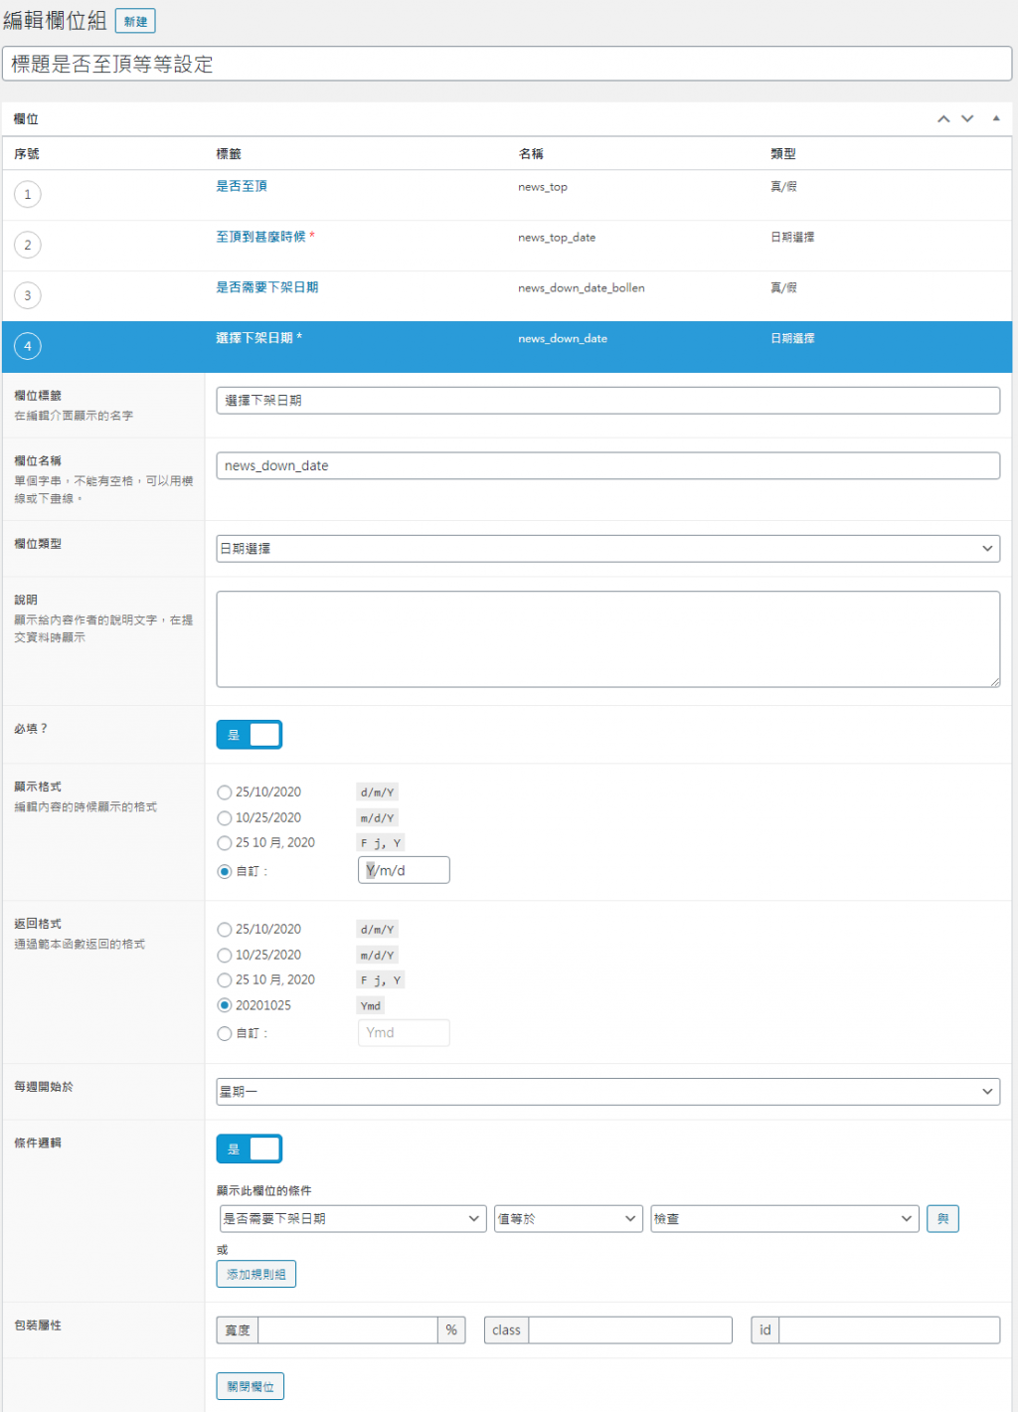The width and height of the screenshot is (1018, 1412).
Task: Open the 至頂到甚麼時候 field
Action: pos(260,237)
